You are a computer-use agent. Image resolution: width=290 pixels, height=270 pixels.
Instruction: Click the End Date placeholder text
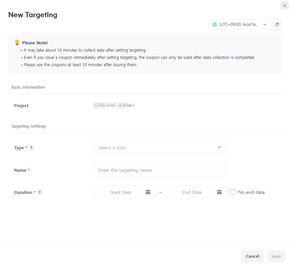pos(192,192)
